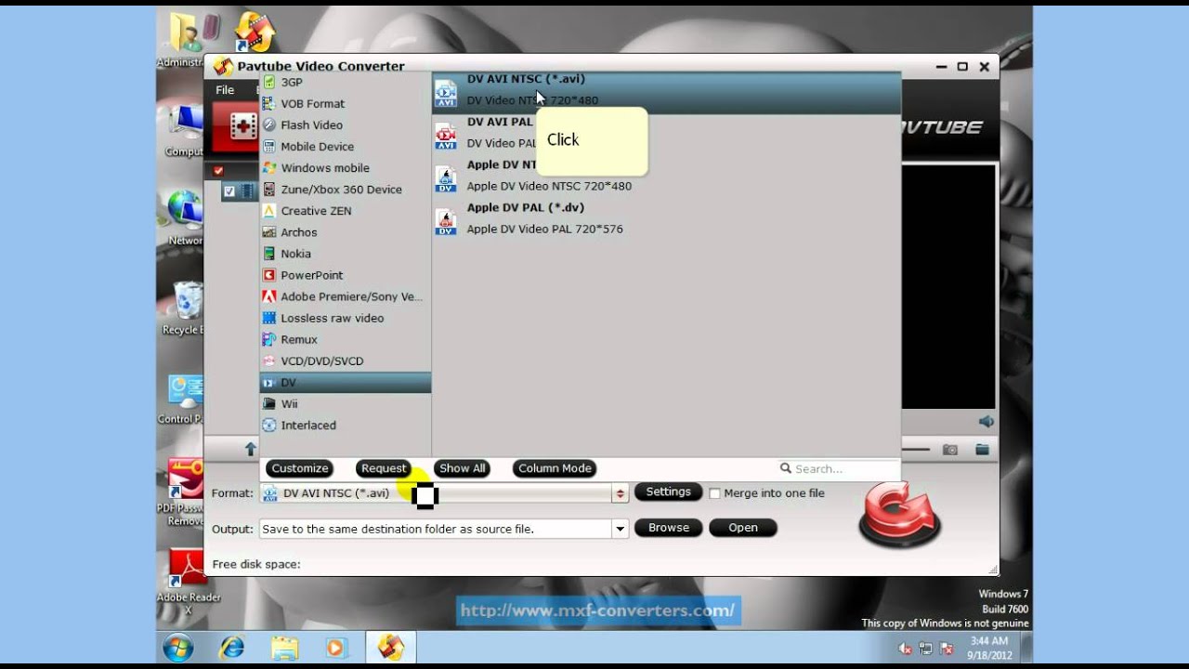Click the Interlaced icon
The height and width of the screenshot is (669, 1189).
(269, 425)
